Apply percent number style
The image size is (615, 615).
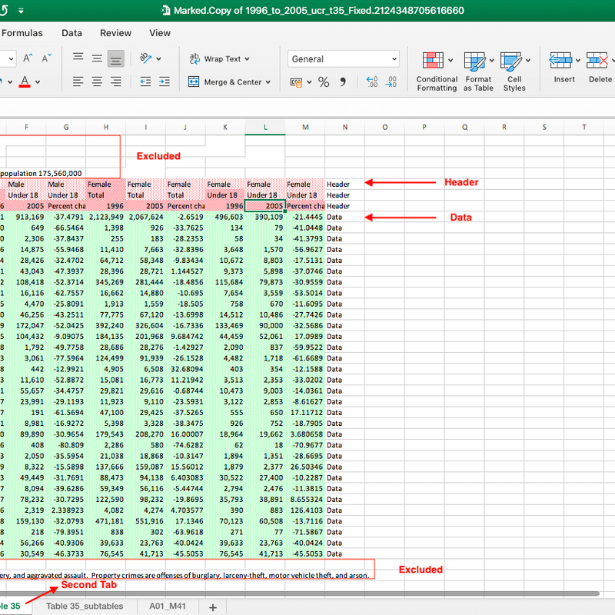click(324, 81)
